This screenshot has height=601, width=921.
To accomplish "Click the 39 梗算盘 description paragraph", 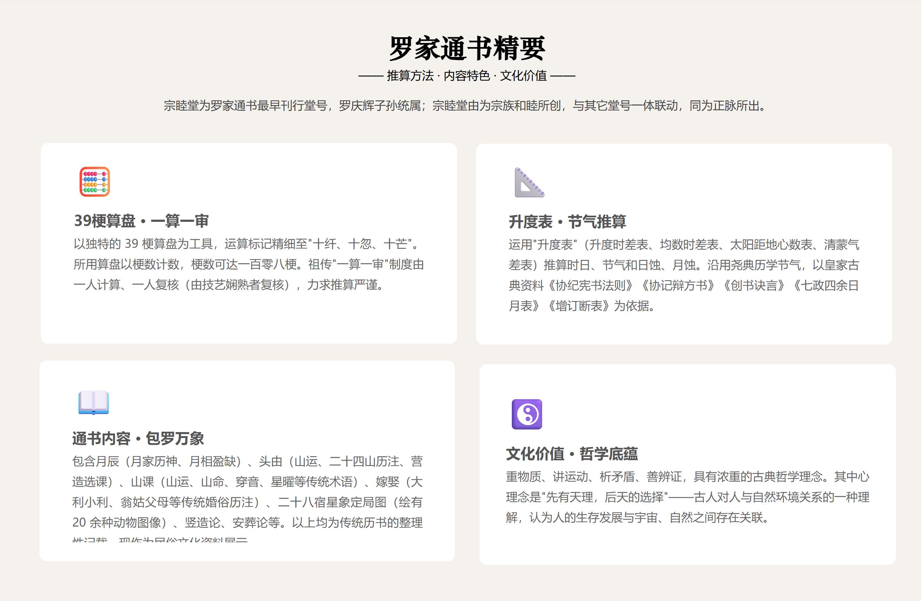I will point(249,264).
